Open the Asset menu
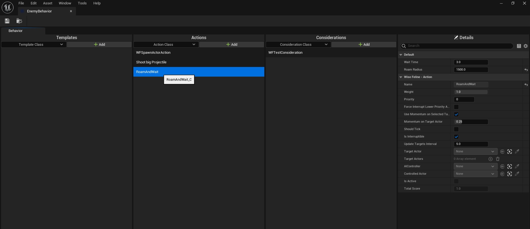530x229 pixels. coord(48,3)
